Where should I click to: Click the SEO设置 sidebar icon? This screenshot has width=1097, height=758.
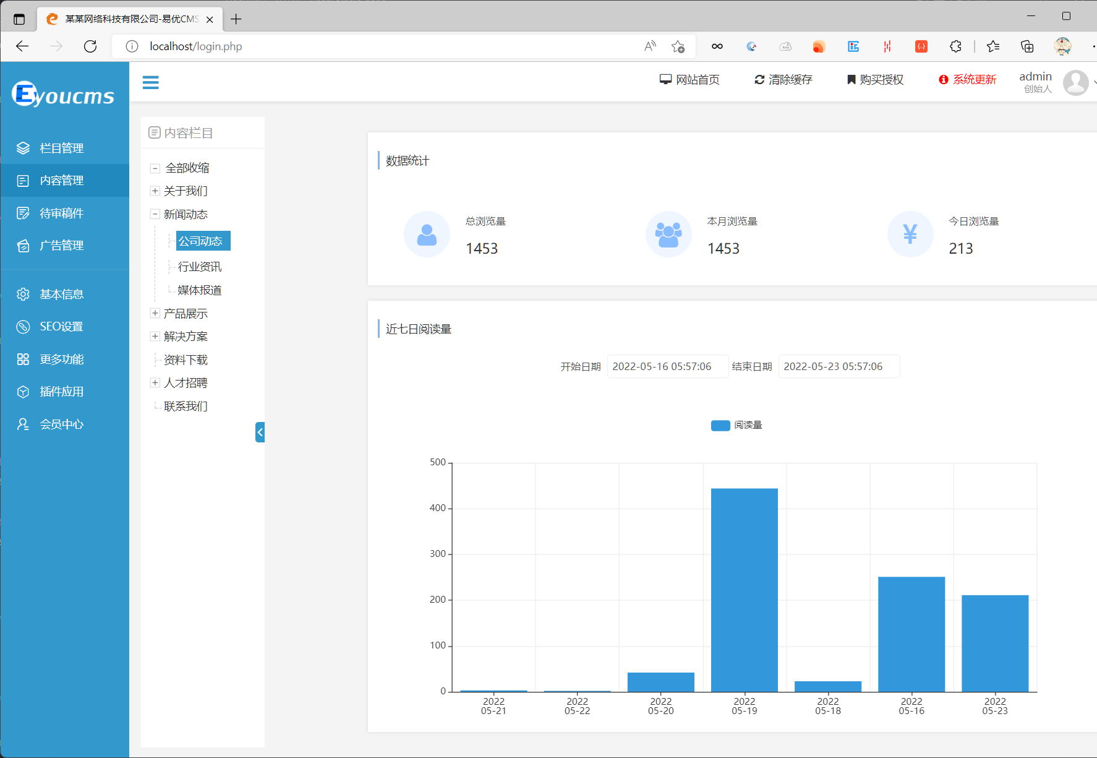coord(23,327)
